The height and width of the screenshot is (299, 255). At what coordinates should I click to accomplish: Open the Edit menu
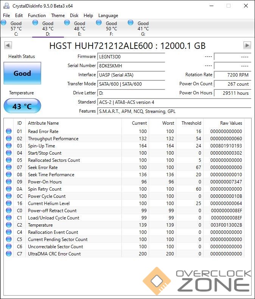19,16
